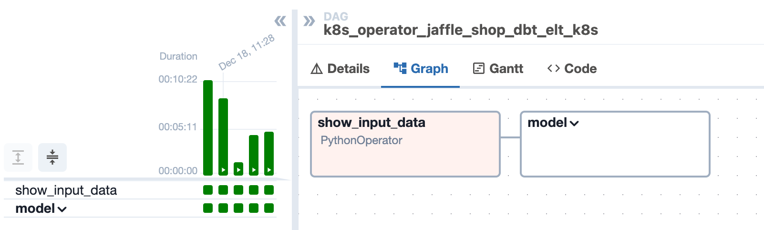Screen dimensions: 764x230
Task: Switch to the Graph tab
Action: [421, 69]
